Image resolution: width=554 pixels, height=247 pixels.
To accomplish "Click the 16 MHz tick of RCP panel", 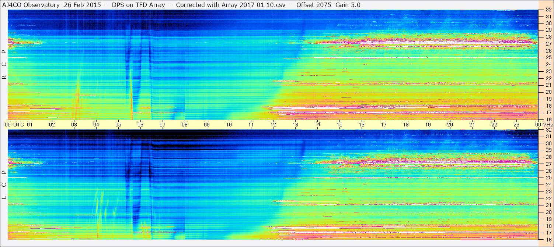I will tap(548, 119).
